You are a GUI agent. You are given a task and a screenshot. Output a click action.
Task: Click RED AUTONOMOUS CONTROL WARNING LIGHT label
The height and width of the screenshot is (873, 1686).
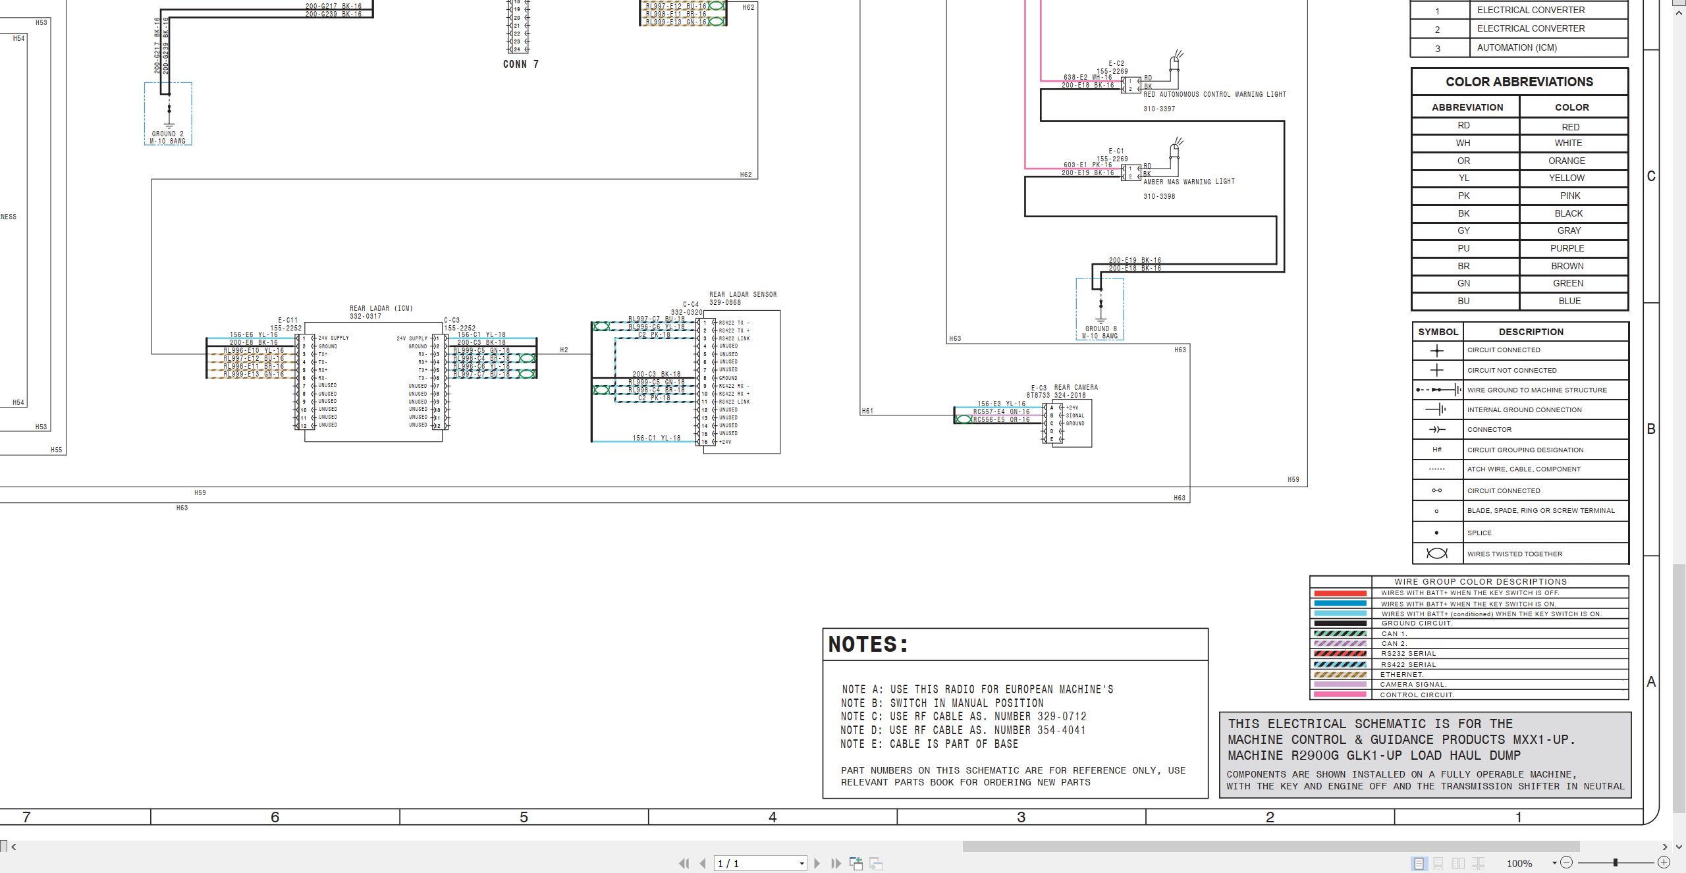(x=1214, y=94)
